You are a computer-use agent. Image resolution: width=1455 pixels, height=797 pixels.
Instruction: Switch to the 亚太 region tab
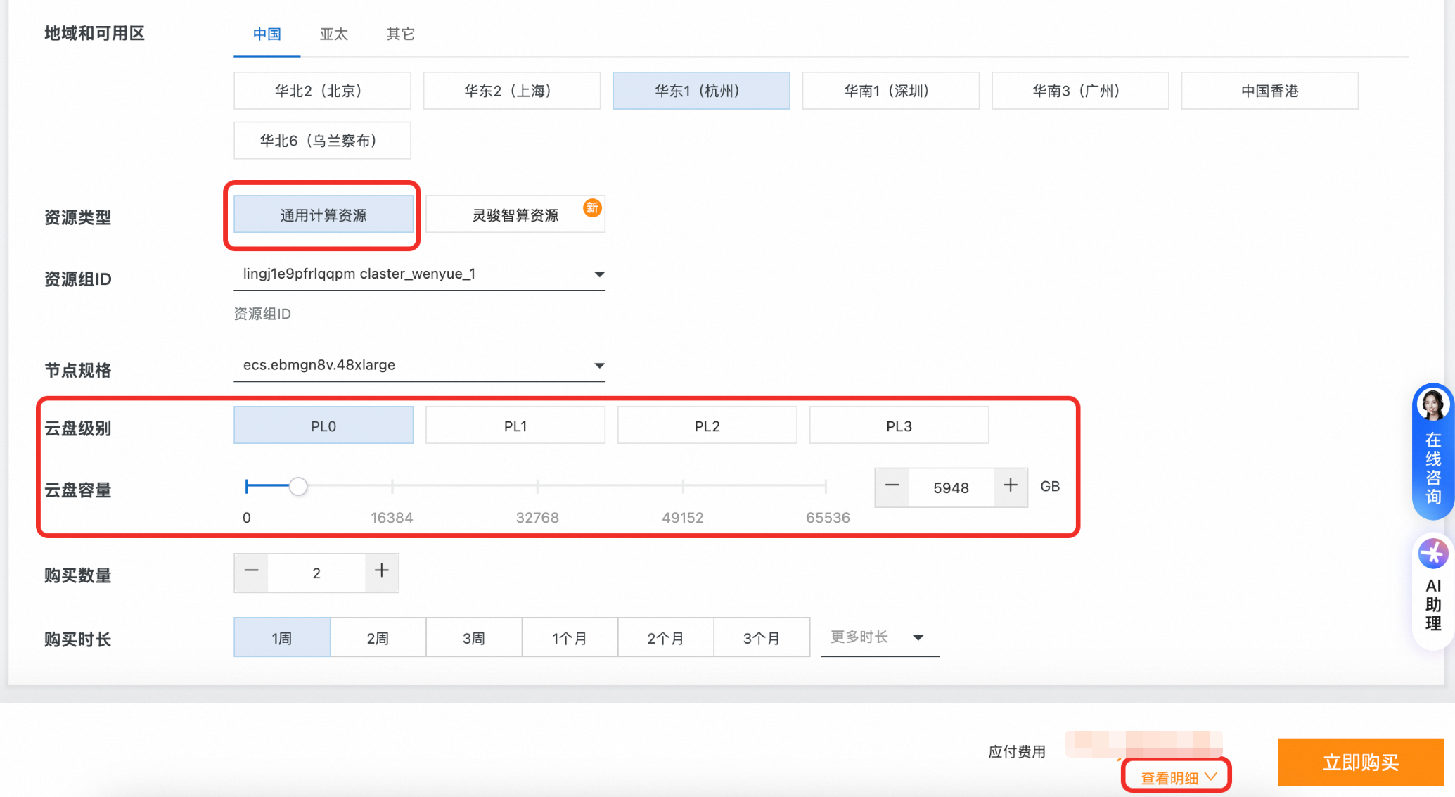click(333, 34)
